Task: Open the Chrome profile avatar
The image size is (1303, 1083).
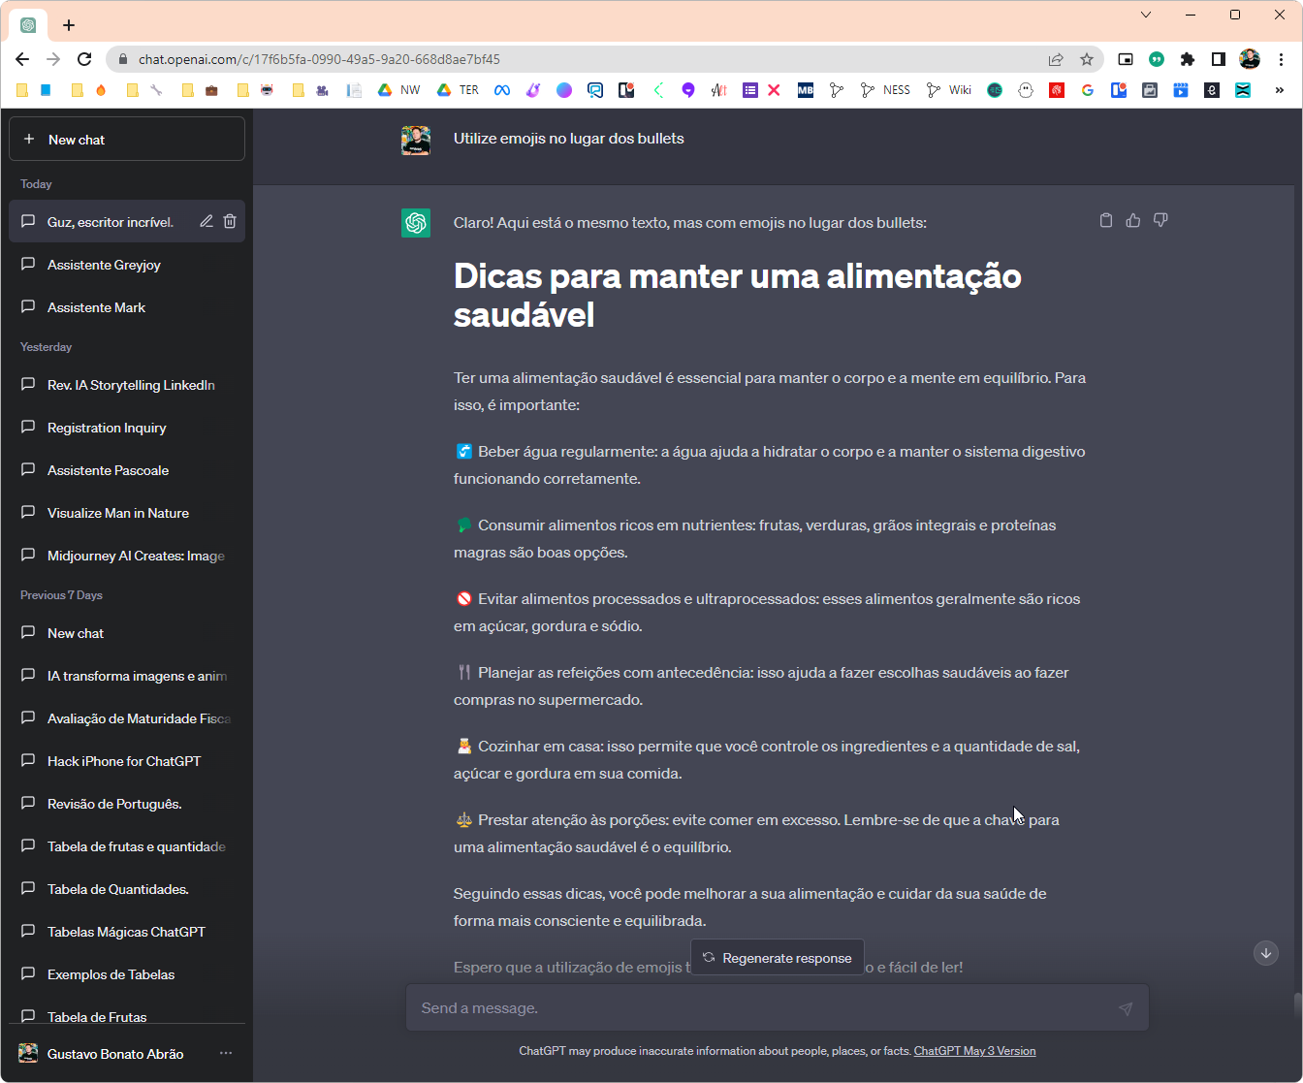Action: (x=1250, y=59)
